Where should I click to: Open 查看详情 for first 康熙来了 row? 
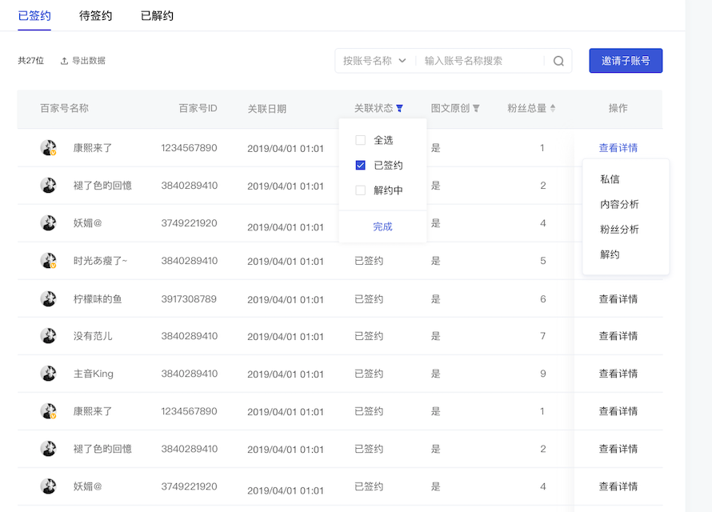tap(618, 147)
